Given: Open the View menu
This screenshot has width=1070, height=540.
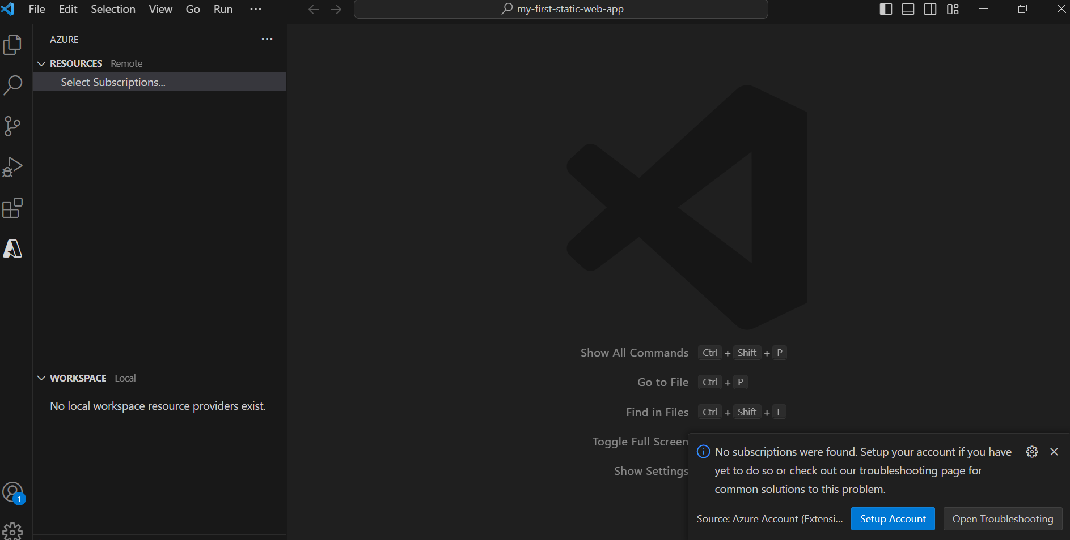Looking at the screenshot, I should [160, 9].
